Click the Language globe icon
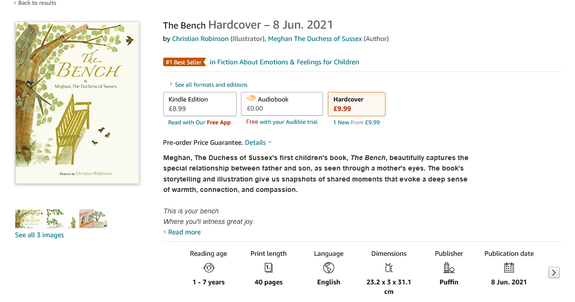Screen dimensions: 575x302 click(328, 268)
